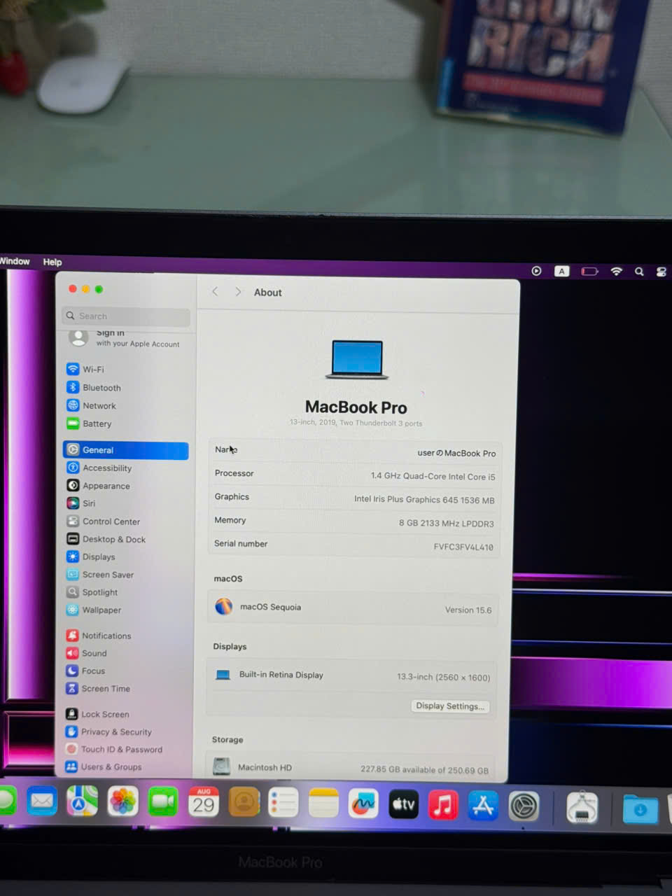
Task: Go back using the left chevron button
Action: click(215, 292)
